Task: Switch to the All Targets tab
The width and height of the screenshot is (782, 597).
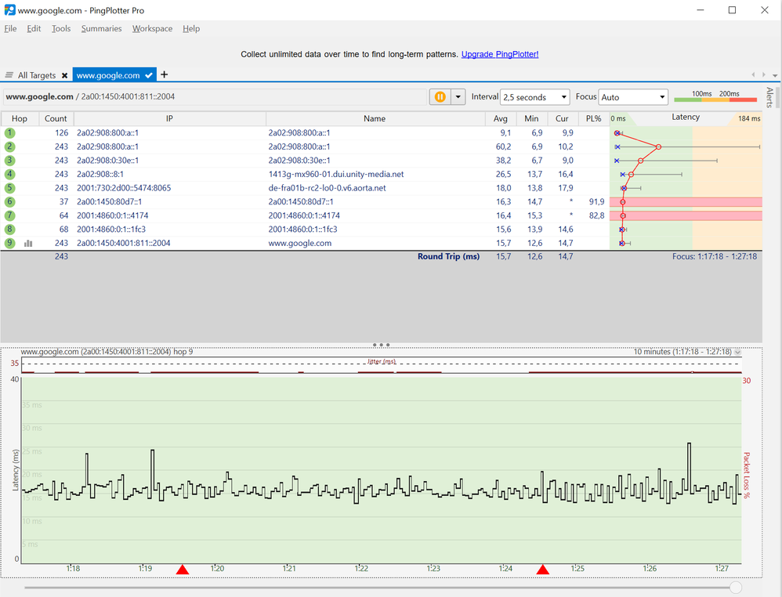Action: click(x=37, y=74)
